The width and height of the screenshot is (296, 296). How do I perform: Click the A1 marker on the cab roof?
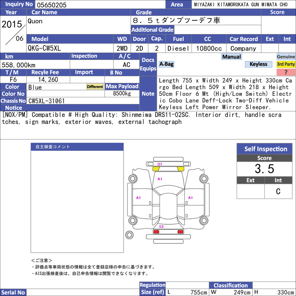(160, 179)
